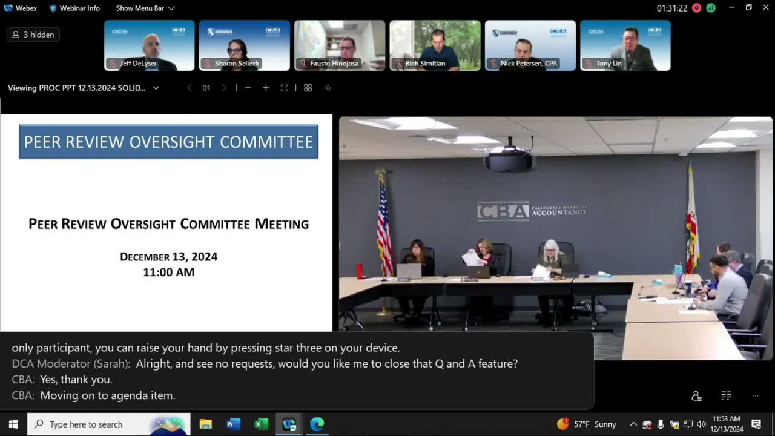This screenshot has width=775, height=436.
Task: Open the green connection status icon
Action: point(711,8)
